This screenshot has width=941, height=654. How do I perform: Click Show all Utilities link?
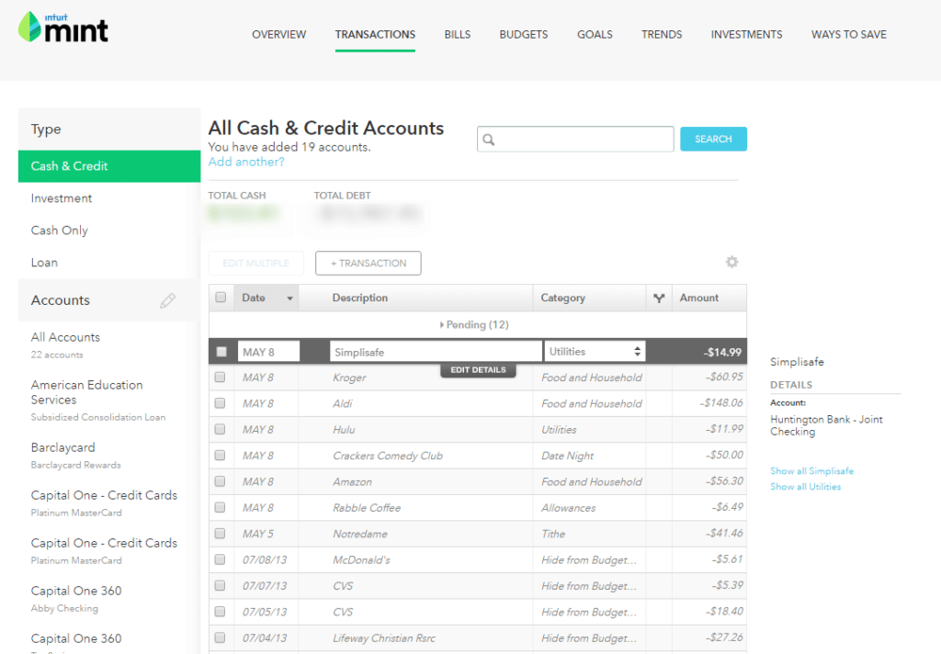pyautogui.click(x=805, y=487)
